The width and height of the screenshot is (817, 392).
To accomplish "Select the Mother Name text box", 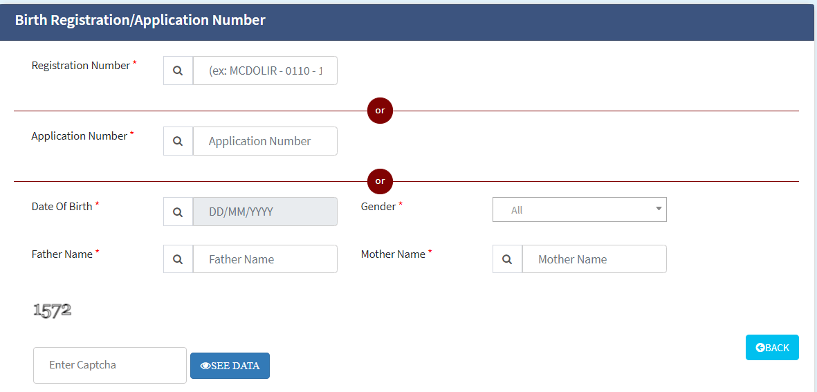I will coord(594,259).
